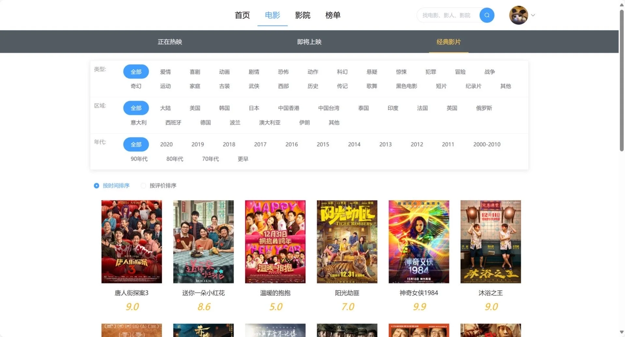Filter region by 韩国

(224, 108)
